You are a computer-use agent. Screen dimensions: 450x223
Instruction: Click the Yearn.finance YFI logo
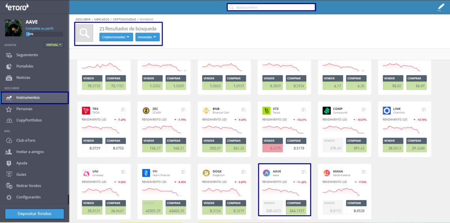pos(146,173)
